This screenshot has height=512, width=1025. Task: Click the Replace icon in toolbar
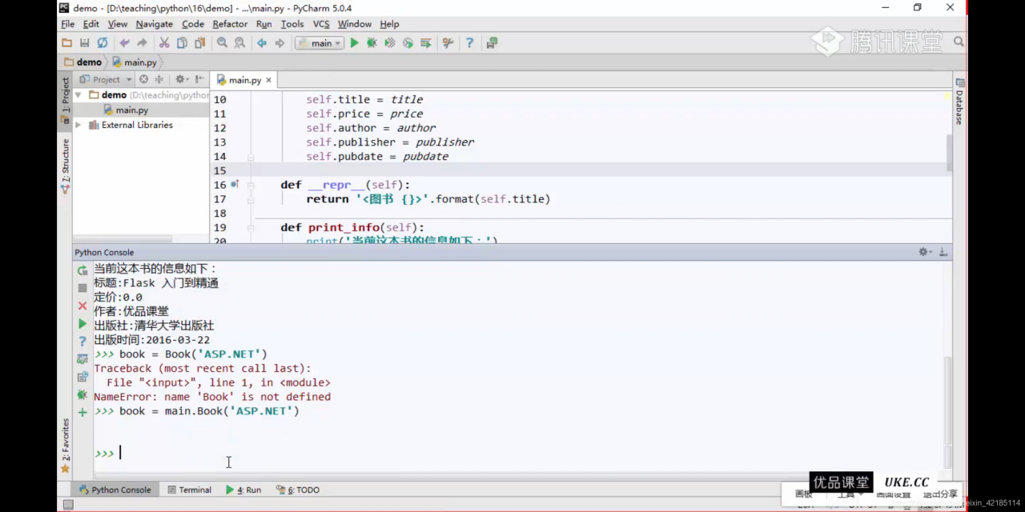pos(239,43)
